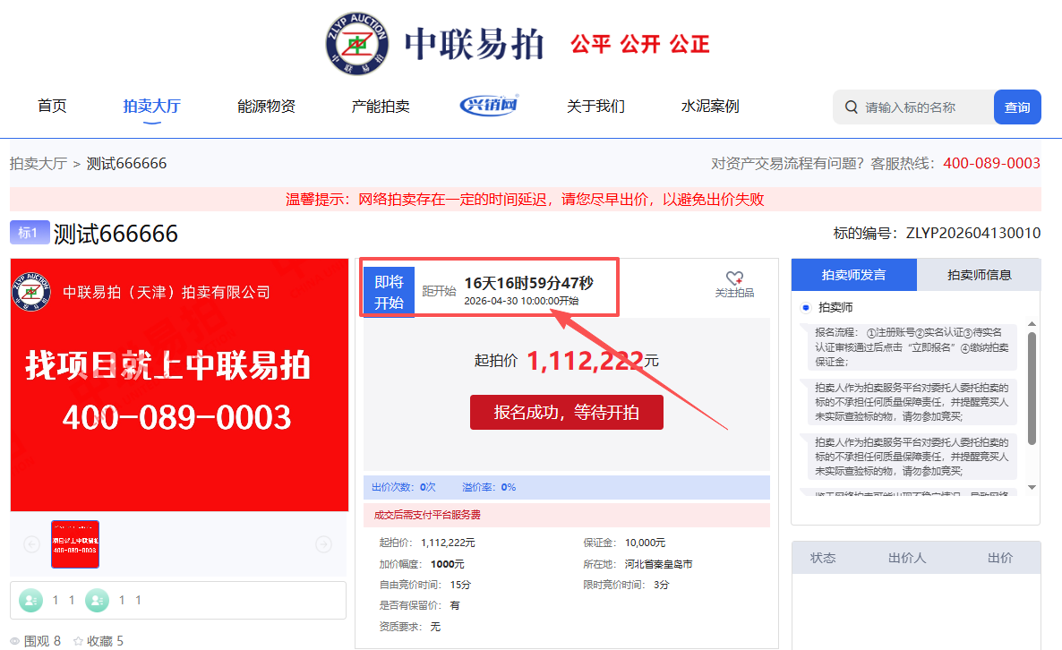This screenshot has height=650, width=1062.
Task: Click the hotline number 400-089-0003 at top
Action: 991,163
